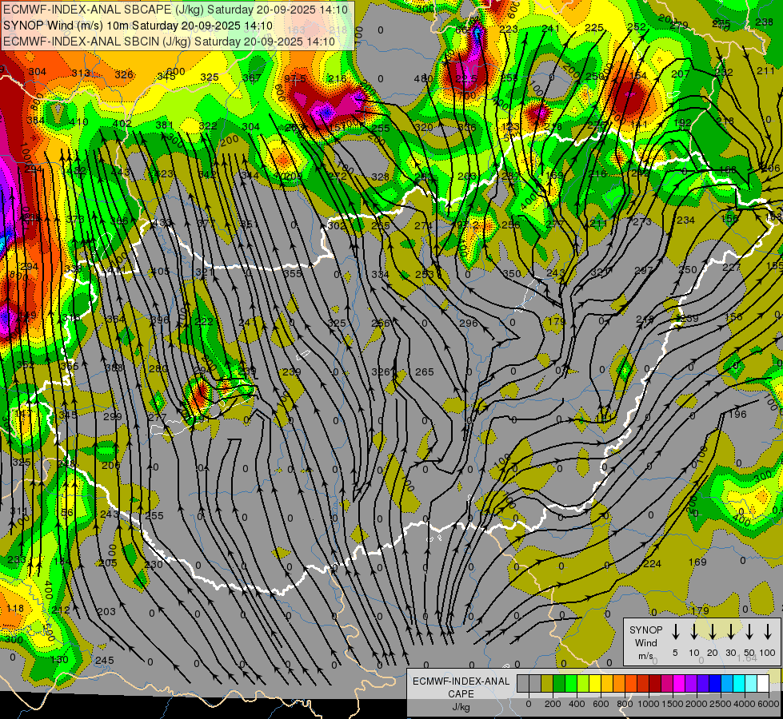Click the 'CAPE' legend label

coord(461,693)
